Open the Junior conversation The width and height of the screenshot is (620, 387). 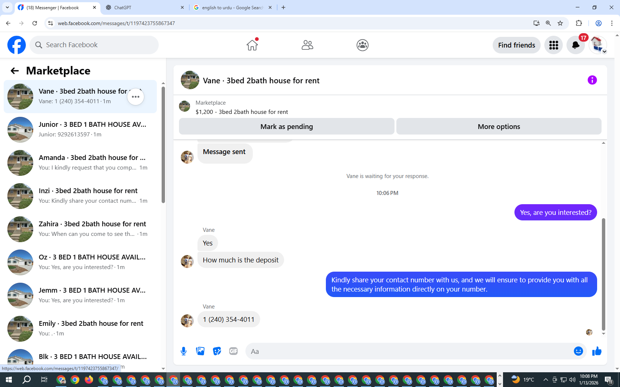pos(80,130)
